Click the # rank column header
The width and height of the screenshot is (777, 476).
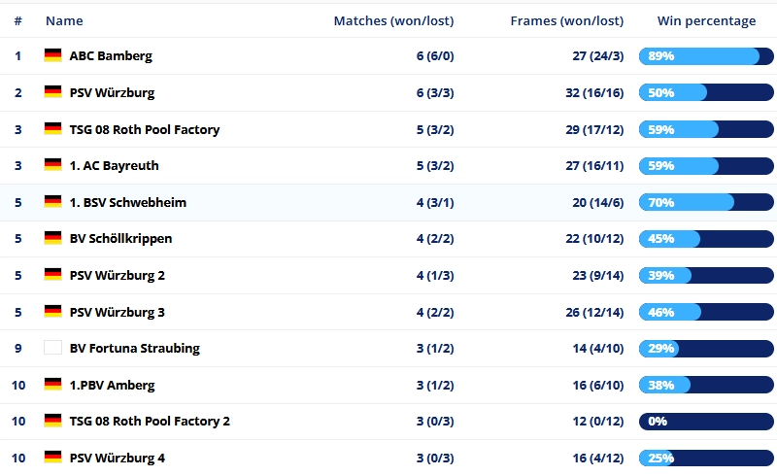pyautogui.click(x=17, y=20)
